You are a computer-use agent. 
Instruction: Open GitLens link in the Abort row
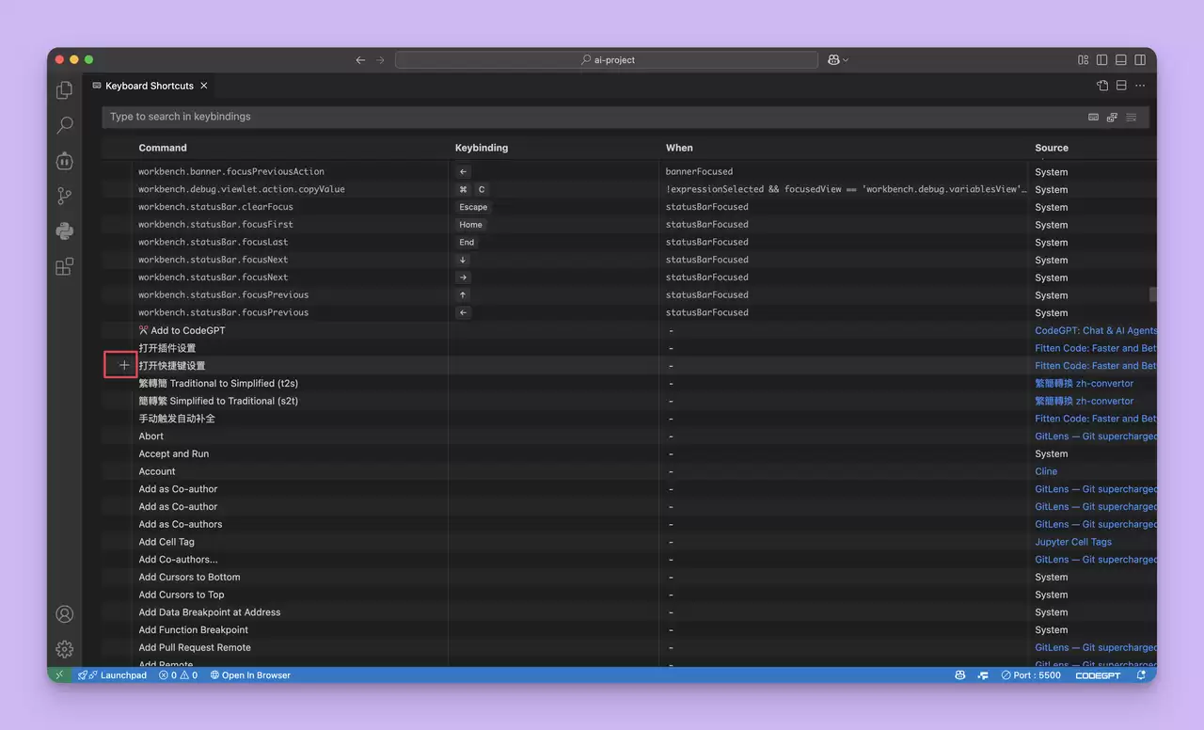point(1096,436)
